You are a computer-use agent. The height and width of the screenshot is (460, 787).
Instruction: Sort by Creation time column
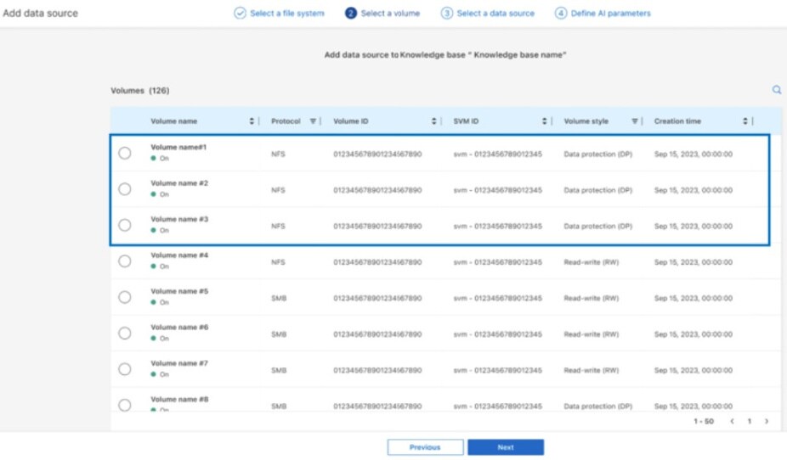click(x=745, y=121)
